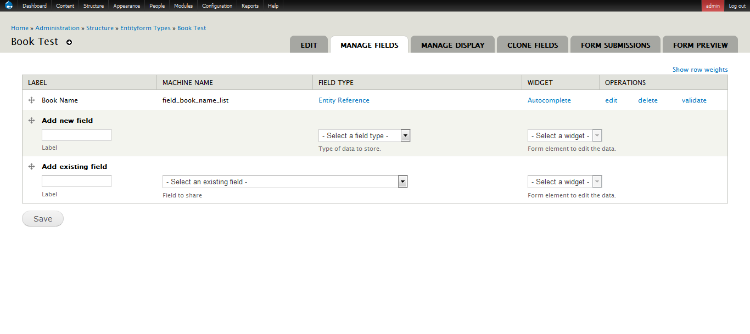
Task: Click the Drupal home logo icon
Action: [x=9, y=5]
